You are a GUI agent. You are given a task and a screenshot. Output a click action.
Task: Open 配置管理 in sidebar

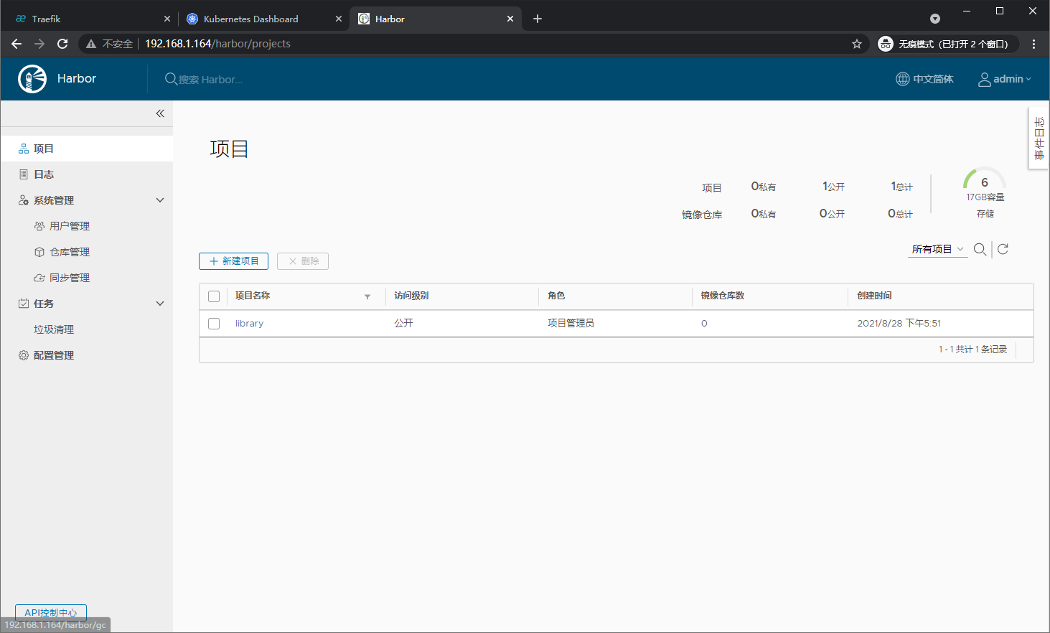[x=54, y=355]
